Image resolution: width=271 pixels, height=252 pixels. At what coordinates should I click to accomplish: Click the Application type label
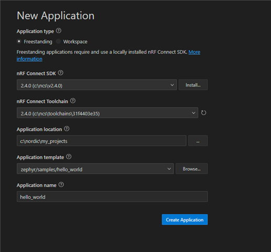tap(35, 31)
